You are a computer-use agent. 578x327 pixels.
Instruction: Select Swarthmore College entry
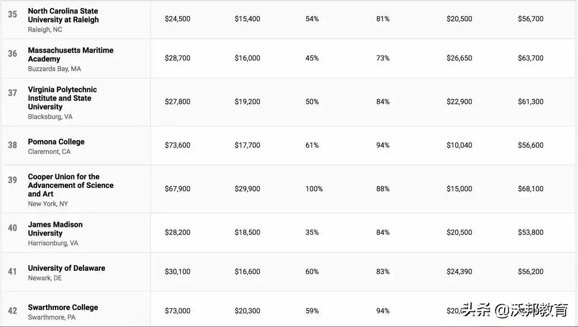tap(63, 307)
